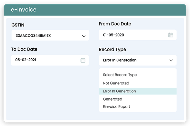Expand the GSTIN dropdown chevron

click(84, 36)
